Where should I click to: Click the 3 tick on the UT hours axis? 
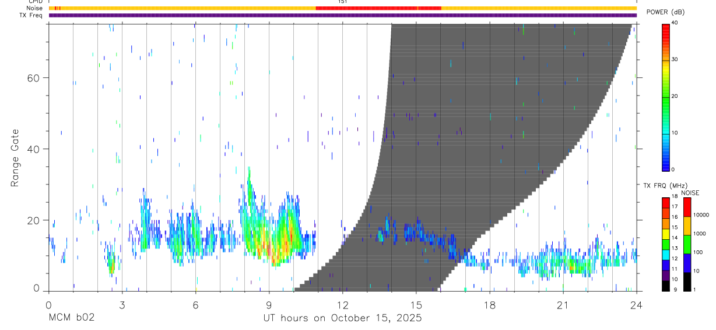122,304
